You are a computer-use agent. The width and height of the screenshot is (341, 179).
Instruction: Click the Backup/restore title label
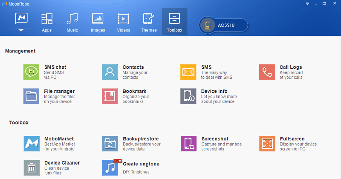[141, 139]
